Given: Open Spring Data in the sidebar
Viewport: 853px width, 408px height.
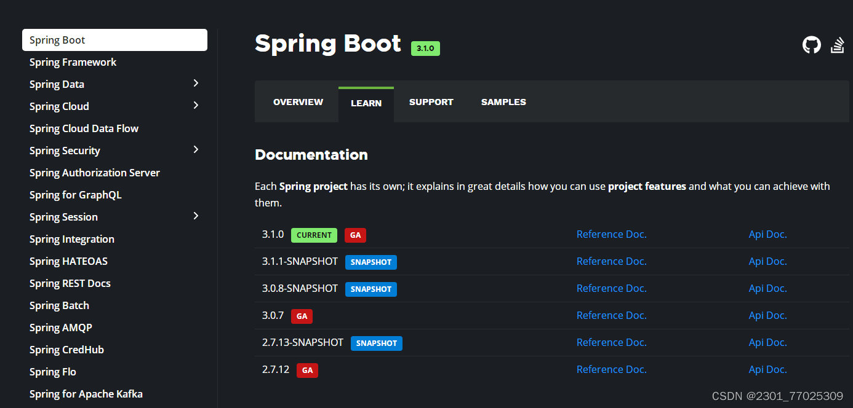Looking at the screenshot, I should coord(57,84).
